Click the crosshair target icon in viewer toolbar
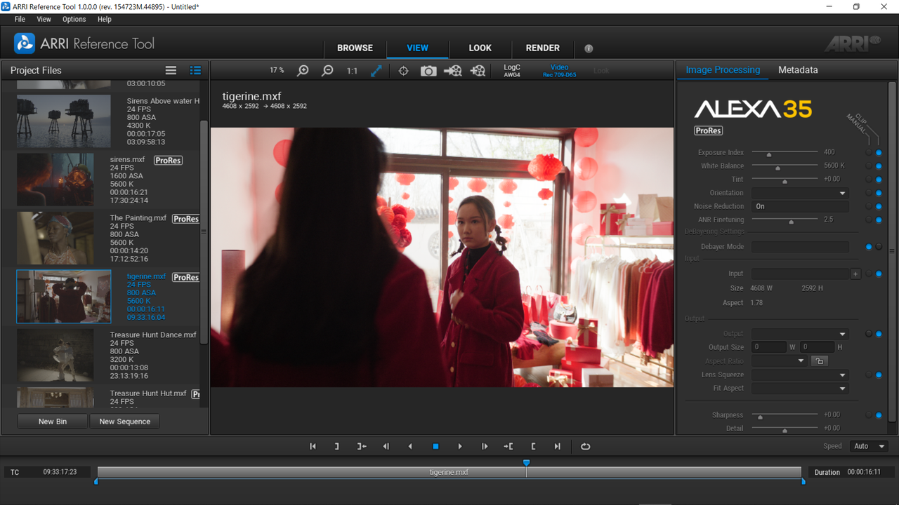This screenshot has width=899, height=505. pyautogui.click(x=404, y=71)
